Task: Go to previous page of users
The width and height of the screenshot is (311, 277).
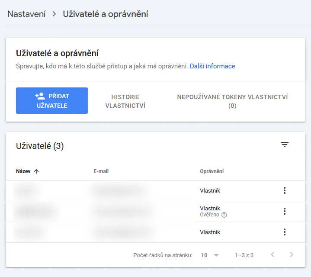Action: click(273, 254)
